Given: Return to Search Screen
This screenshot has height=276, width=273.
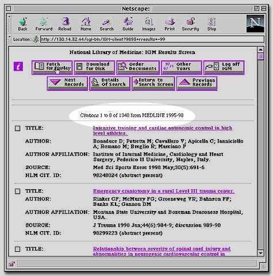Looking at the screenshot, I should [x=153, y=83].
